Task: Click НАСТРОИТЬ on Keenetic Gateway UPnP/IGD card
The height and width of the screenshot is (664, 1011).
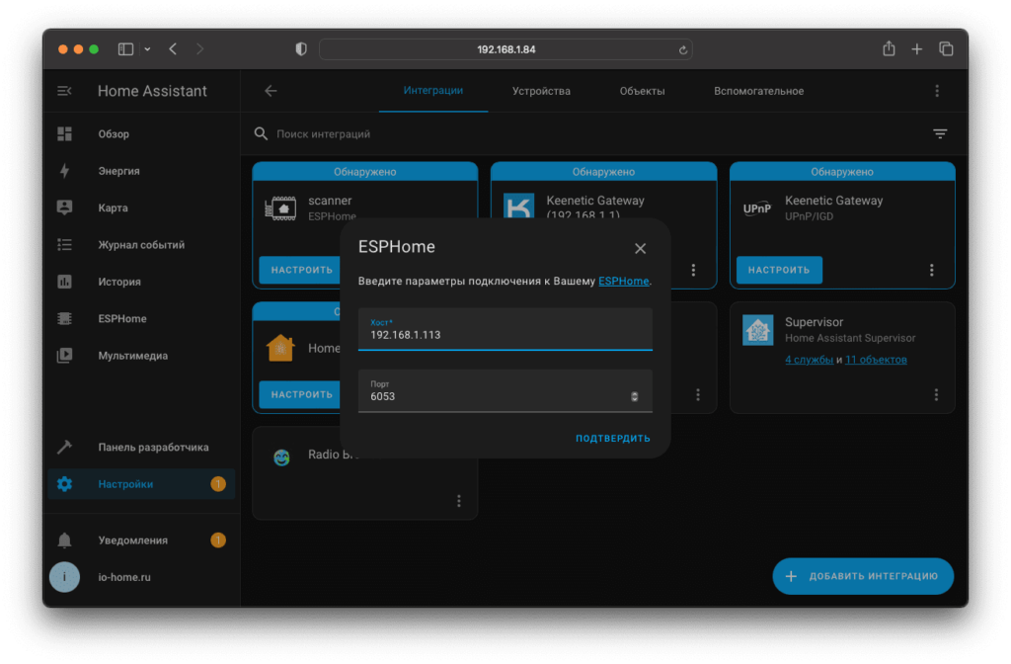Action: (x=779, y=270)
